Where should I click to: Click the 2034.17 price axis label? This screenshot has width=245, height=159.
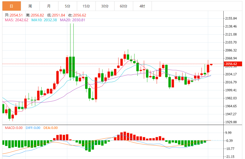(231, 74)
